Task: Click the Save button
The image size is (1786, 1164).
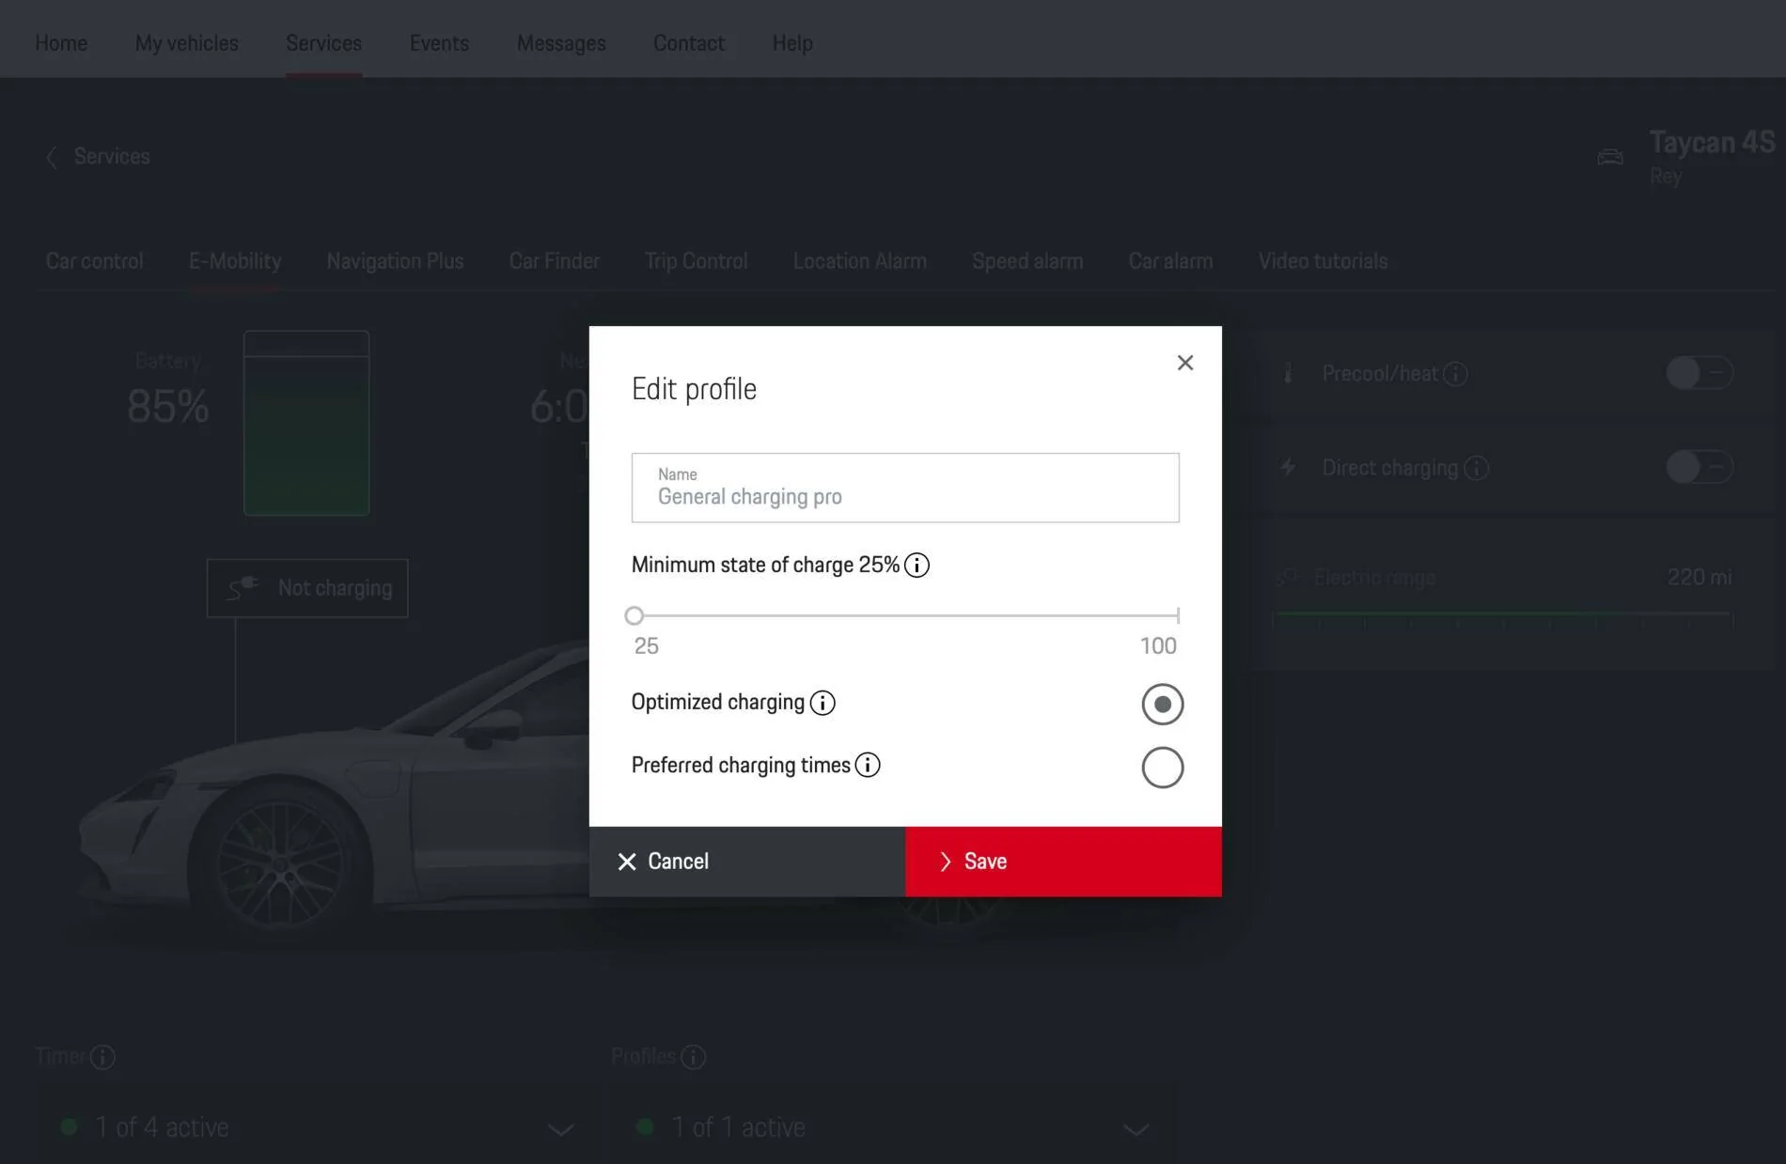Action: coord(1063,861)
